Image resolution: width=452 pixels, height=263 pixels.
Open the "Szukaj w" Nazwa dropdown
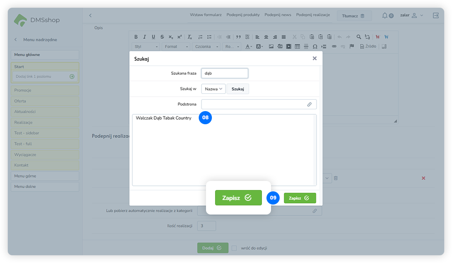coord(214,89)
